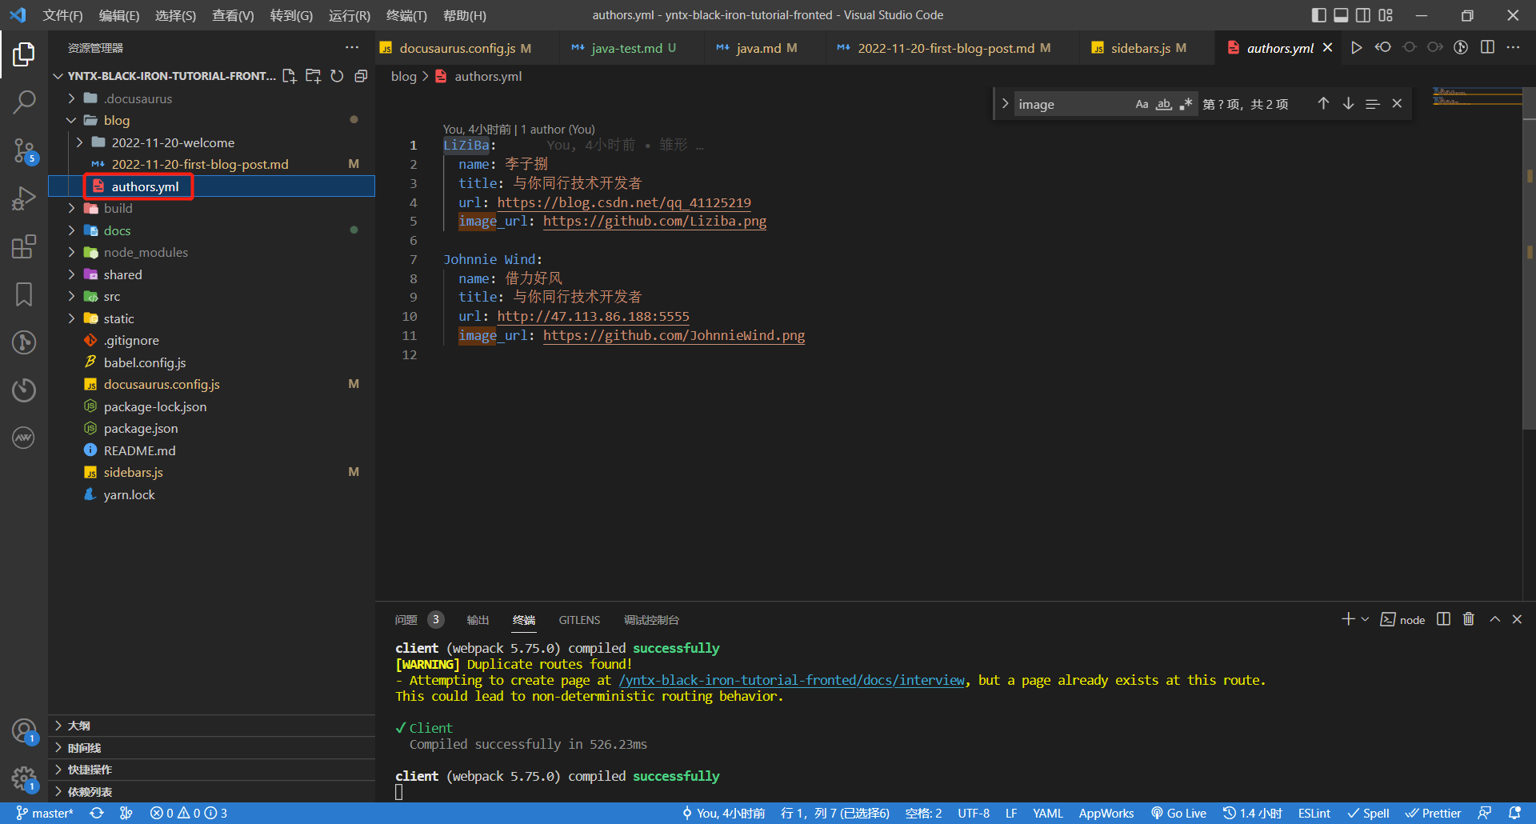Go to previous search match
Image resolution: width=1536 pixels, height=824 pixels.
[x=1323, y=104]
